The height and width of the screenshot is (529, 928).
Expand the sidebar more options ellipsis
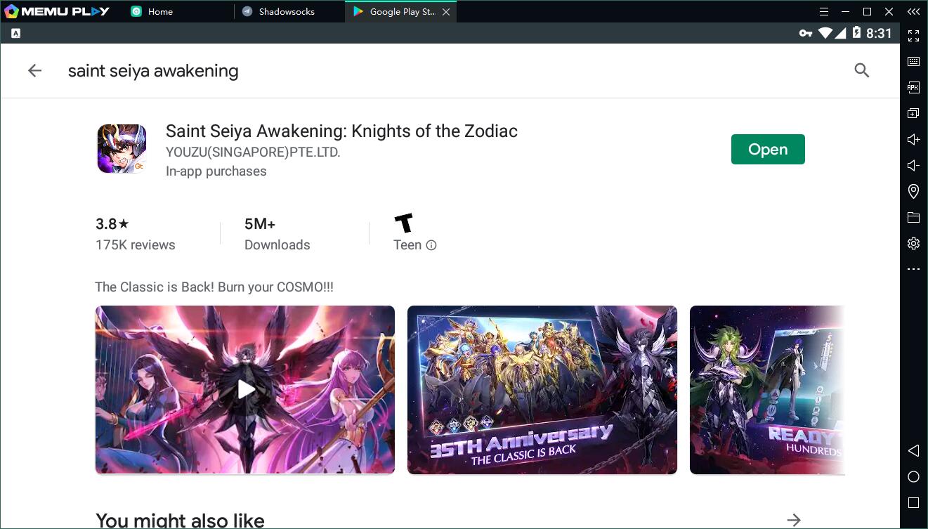click(x=913, y=268)
